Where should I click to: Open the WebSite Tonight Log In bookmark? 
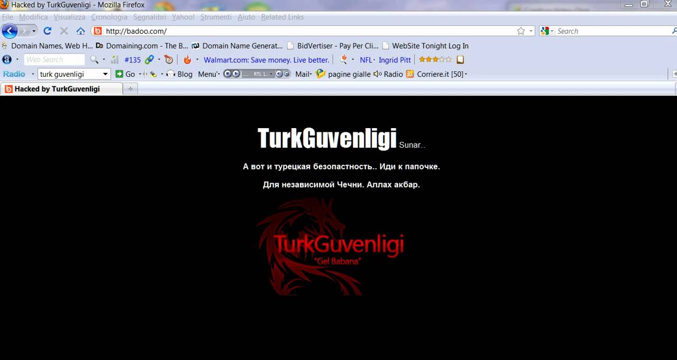click(x=425, y=46)
